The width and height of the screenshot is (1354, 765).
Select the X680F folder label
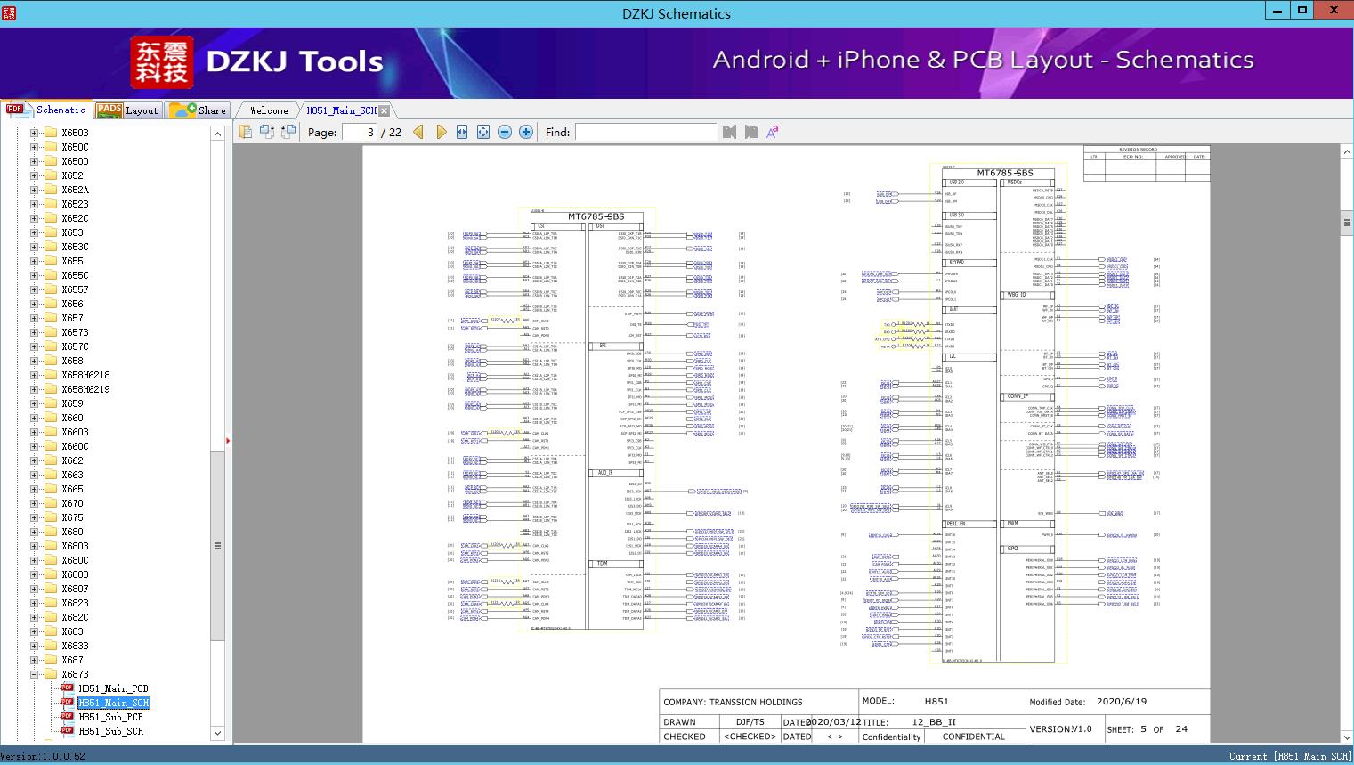(75, 589)
